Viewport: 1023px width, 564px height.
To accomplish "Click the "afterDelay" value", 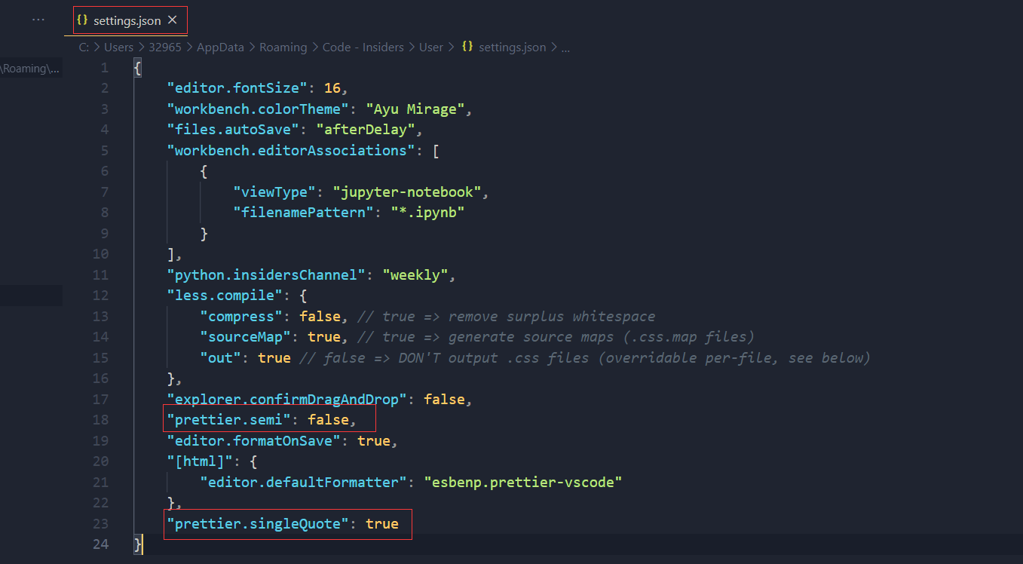I will click(x=366, y=130).
